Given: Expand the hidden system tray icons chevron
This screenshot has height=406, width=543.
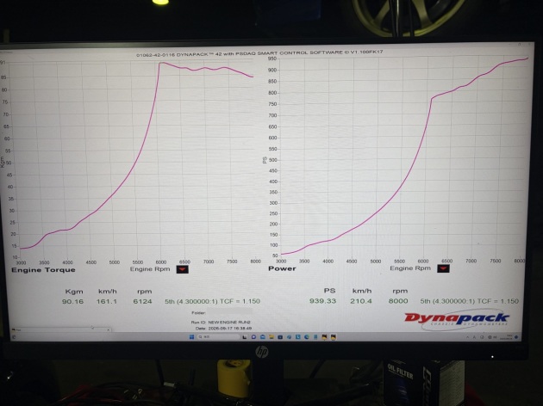Looking at the screenshot, I should click(x=467, y=337).
